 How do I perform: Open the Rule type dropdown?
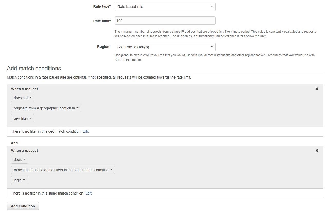point(165,7)
